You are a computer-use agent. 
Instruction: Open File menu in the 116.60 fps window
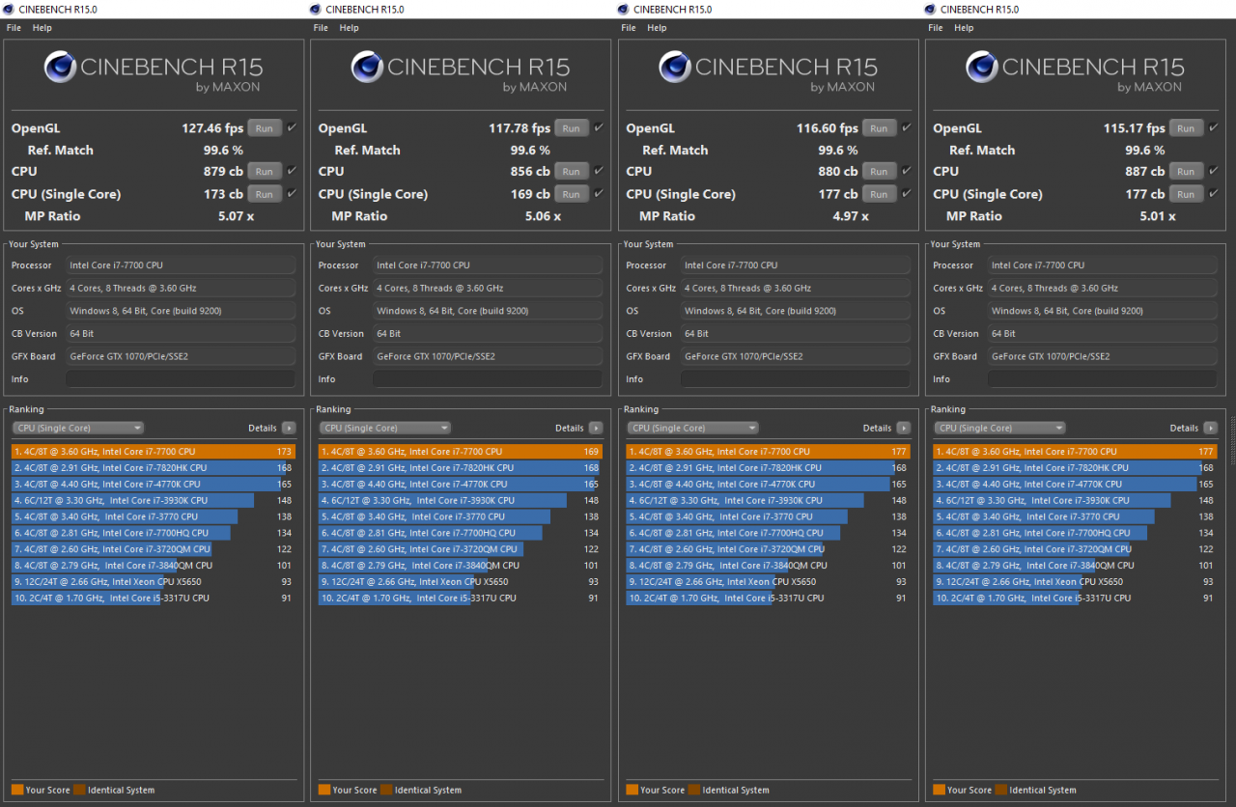pyautogui.click(x=629, y=28)
